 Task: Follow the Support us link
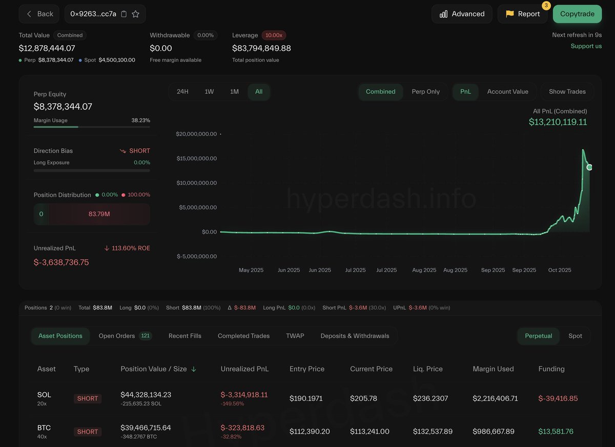(x=586, y=46)
